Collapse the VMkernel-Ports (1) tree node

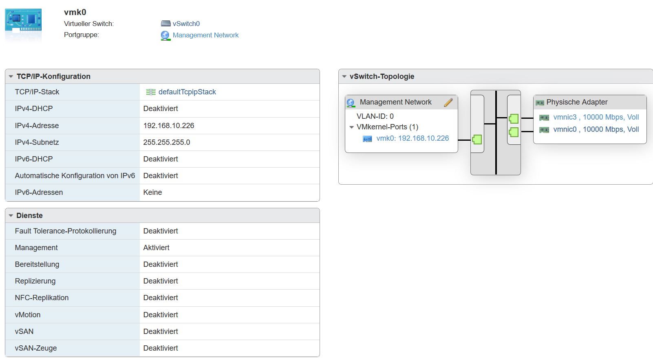coord(351,127)
